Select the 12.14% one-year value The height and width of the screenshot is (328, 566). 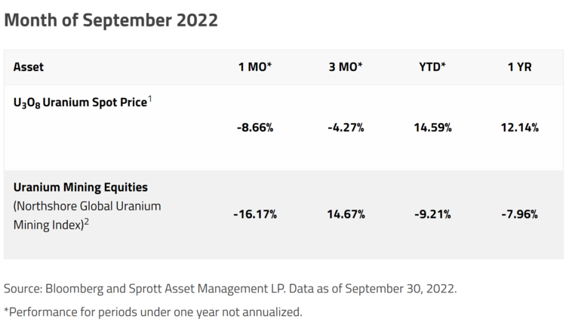click(519, 127)
